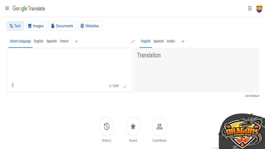Set Spanish as the source language
The width and height of the screenshot is (265, 149).
coord(51,41)
